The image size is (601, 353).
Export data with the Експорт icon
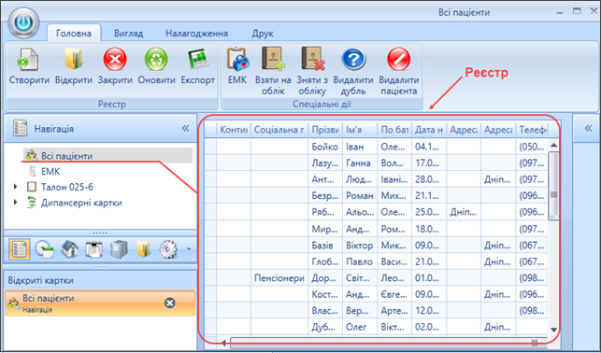(x=198, y=60)
